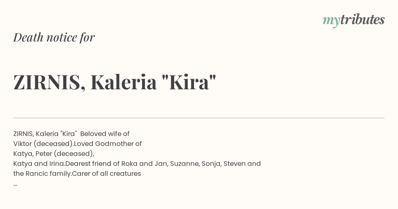Click the 'my' part of logo
This screenshot has width=398, height=209.
click(x=331, y=22)
